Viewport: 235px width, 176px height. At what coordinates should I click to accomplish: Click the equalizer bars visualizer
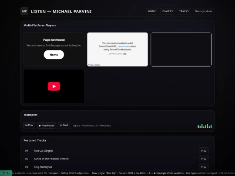pos(205,126)
